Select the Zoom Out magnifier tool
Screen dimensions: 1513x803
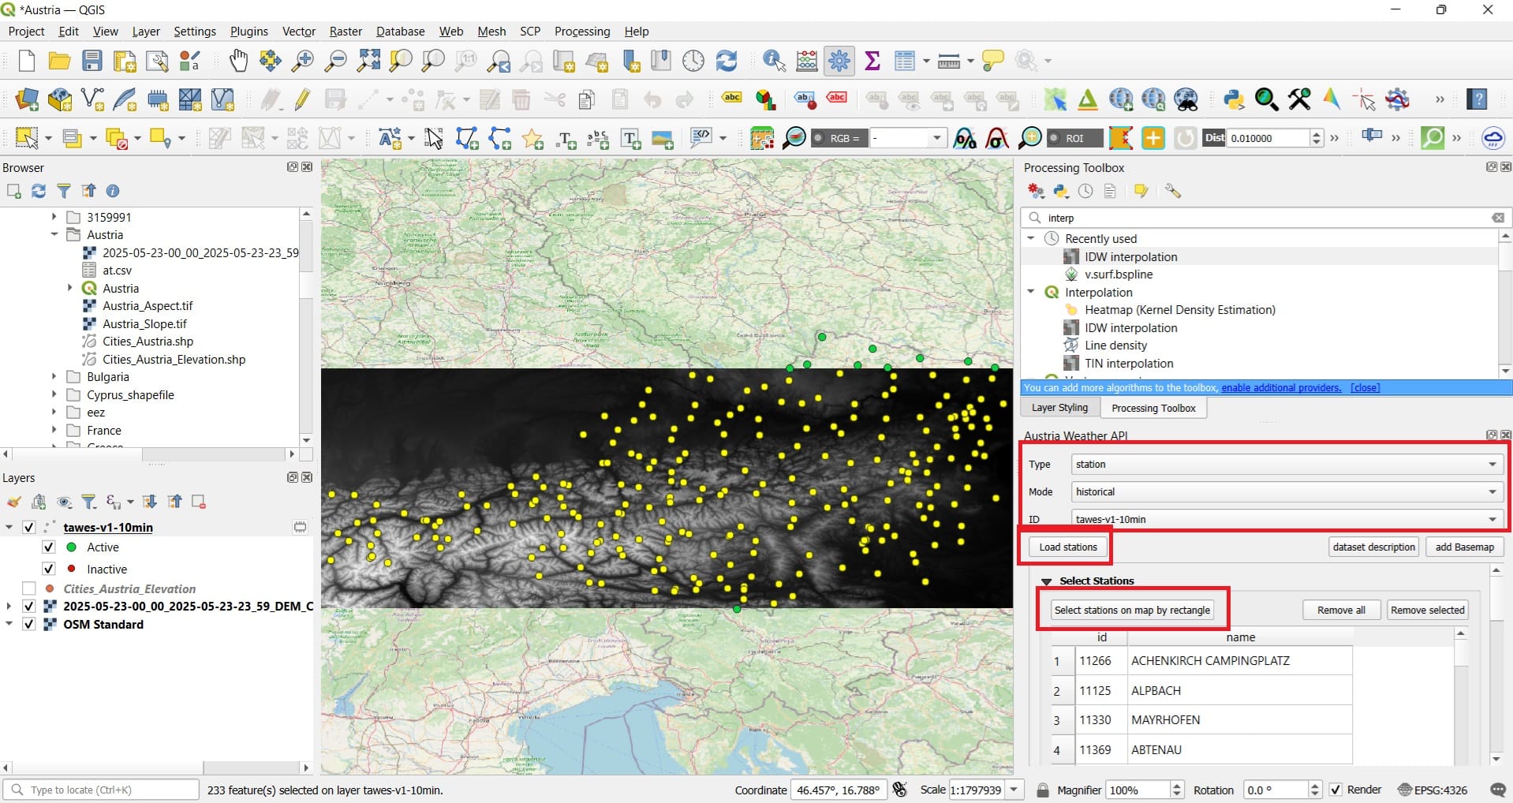point(336,61)
